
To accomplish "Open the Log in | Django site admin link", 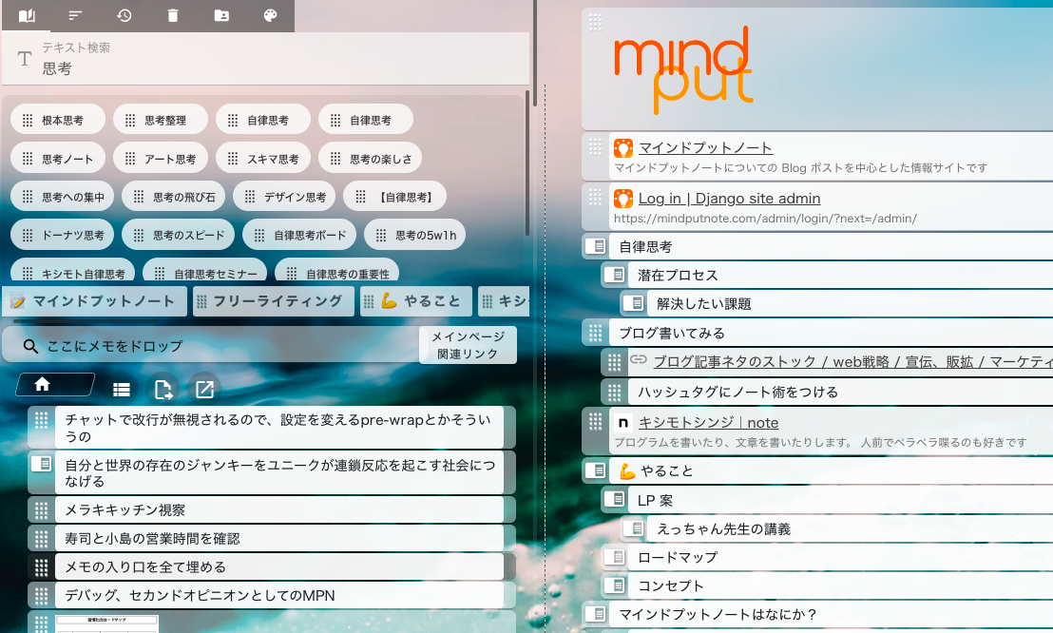I will click(x=729, y=198).
